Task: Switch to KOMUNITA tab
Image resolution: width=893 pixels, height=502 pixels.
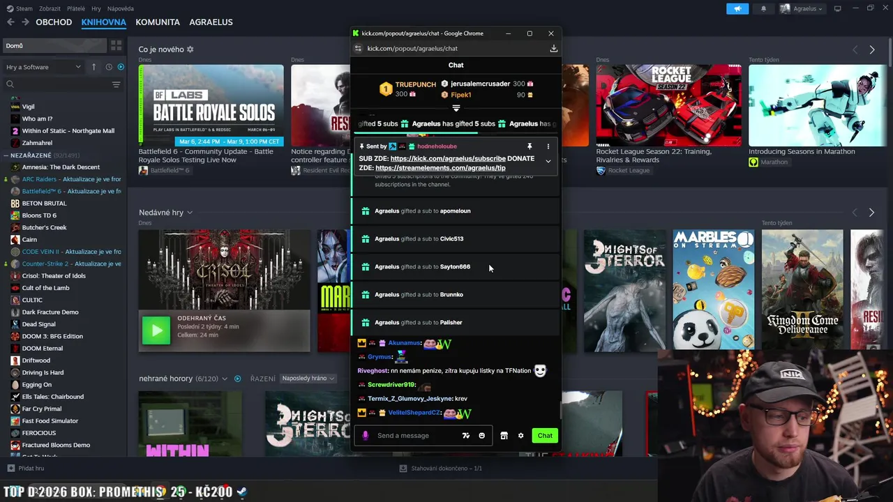Action: [x=158, y=22]
